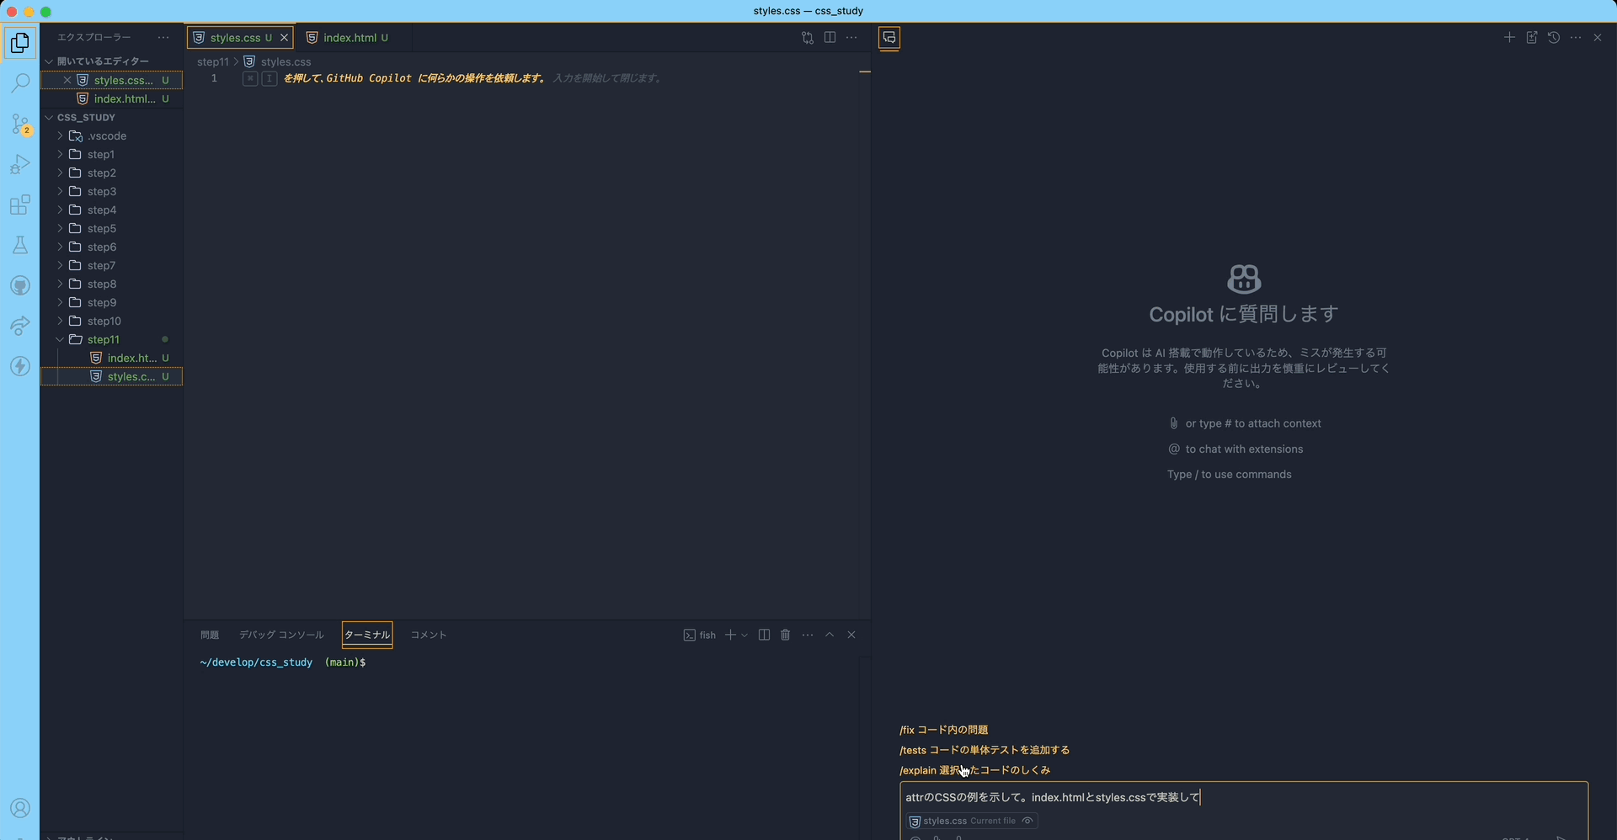Split the editor to the right
Viewport: 1617px width, 840px height.
click(830, 38)
